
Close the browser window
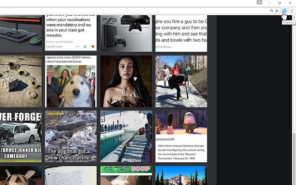(290, 3)
